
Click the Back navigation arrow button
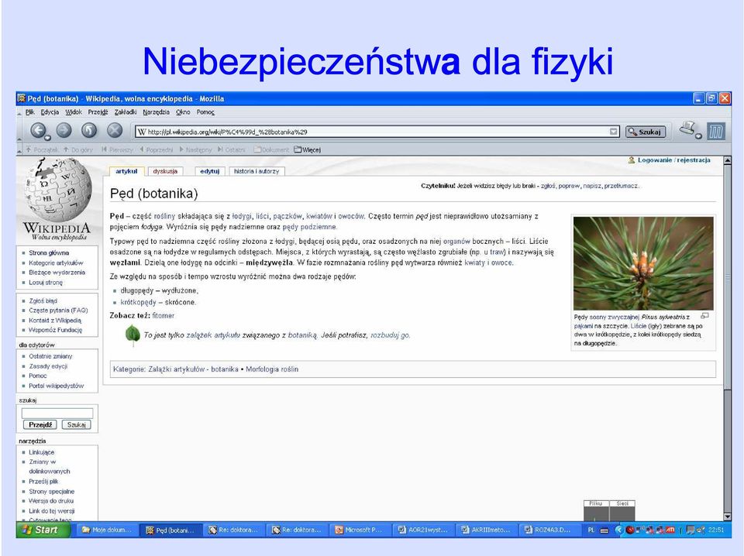pos(39,130)
